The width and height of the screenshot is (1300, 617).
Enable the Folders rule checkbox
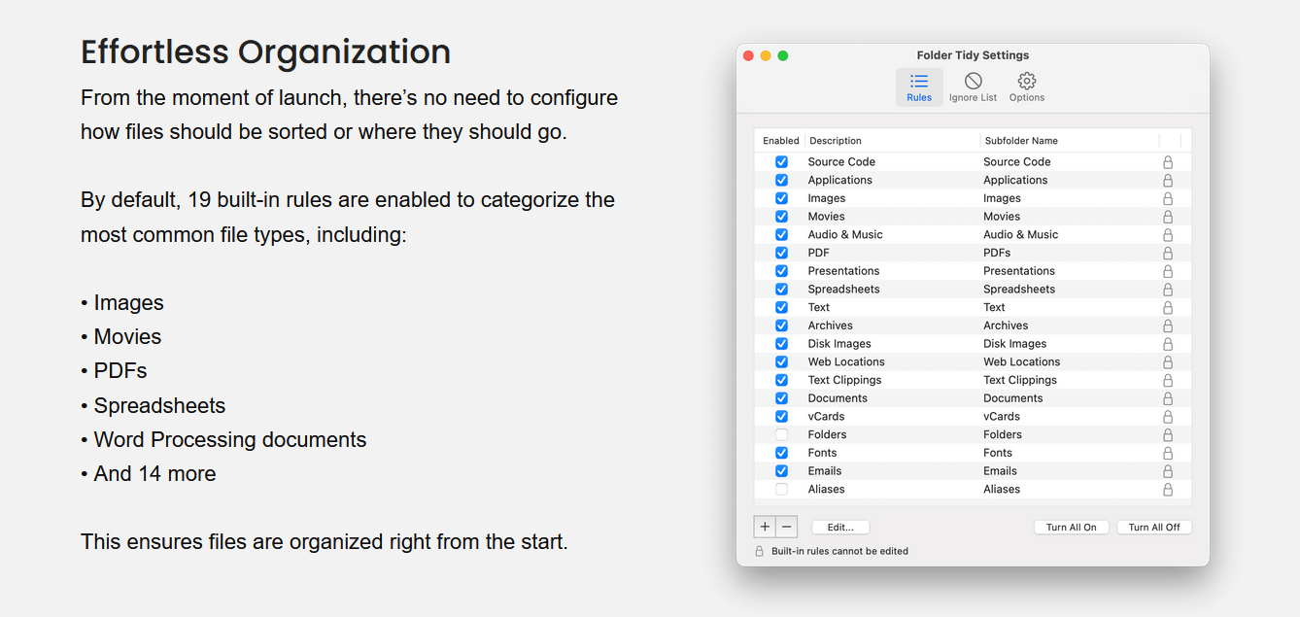click(x=781, y=434)
